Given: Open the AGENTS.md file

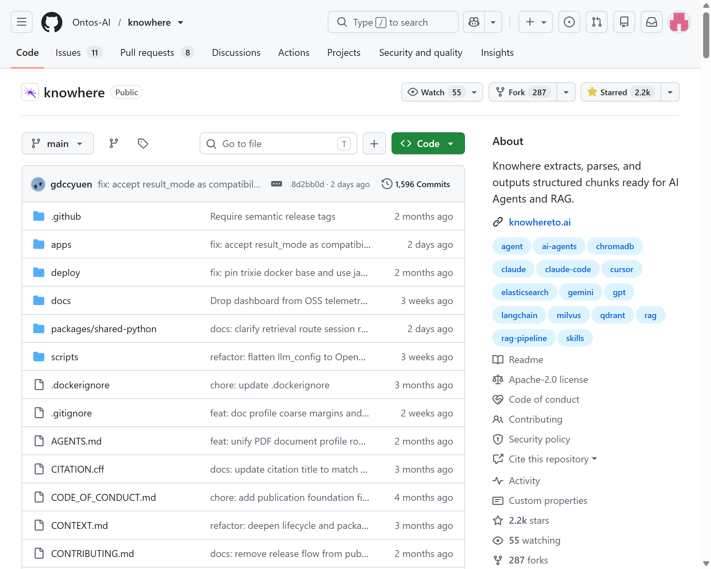Looking at the screenshot, I should point(76,441).
